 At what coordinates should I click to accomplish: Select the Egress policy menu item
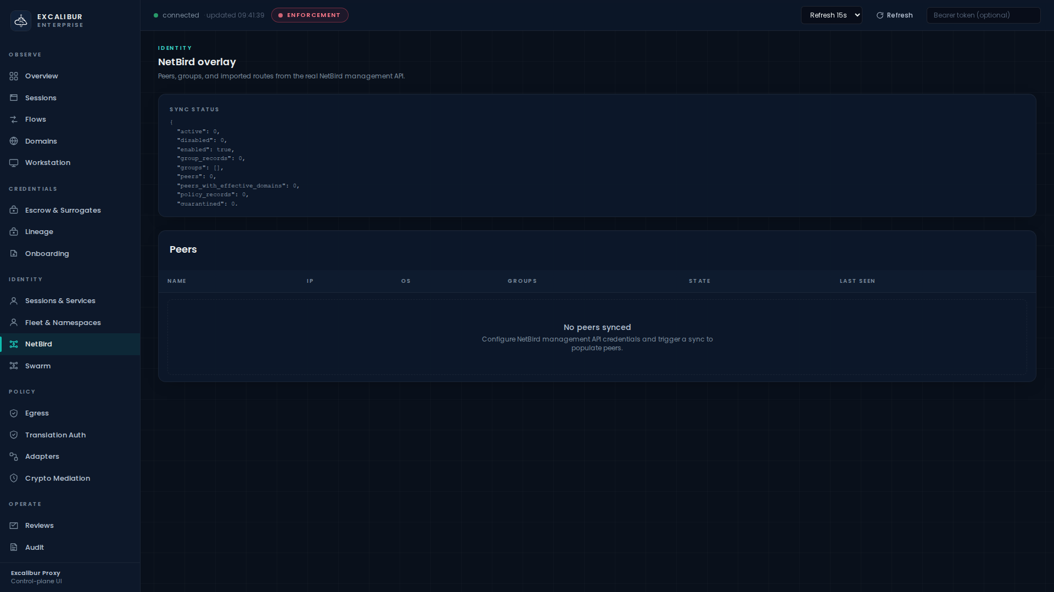tap(37, 413)
